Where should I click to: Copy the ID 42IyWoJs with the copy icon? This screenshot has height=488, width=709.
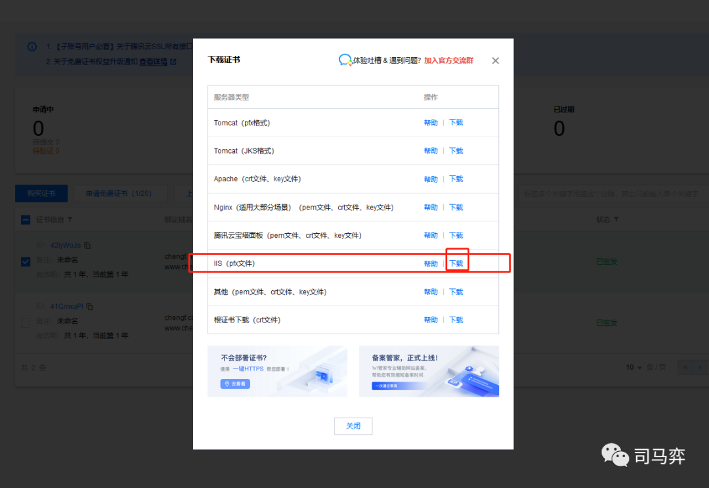tap(87, 245)
